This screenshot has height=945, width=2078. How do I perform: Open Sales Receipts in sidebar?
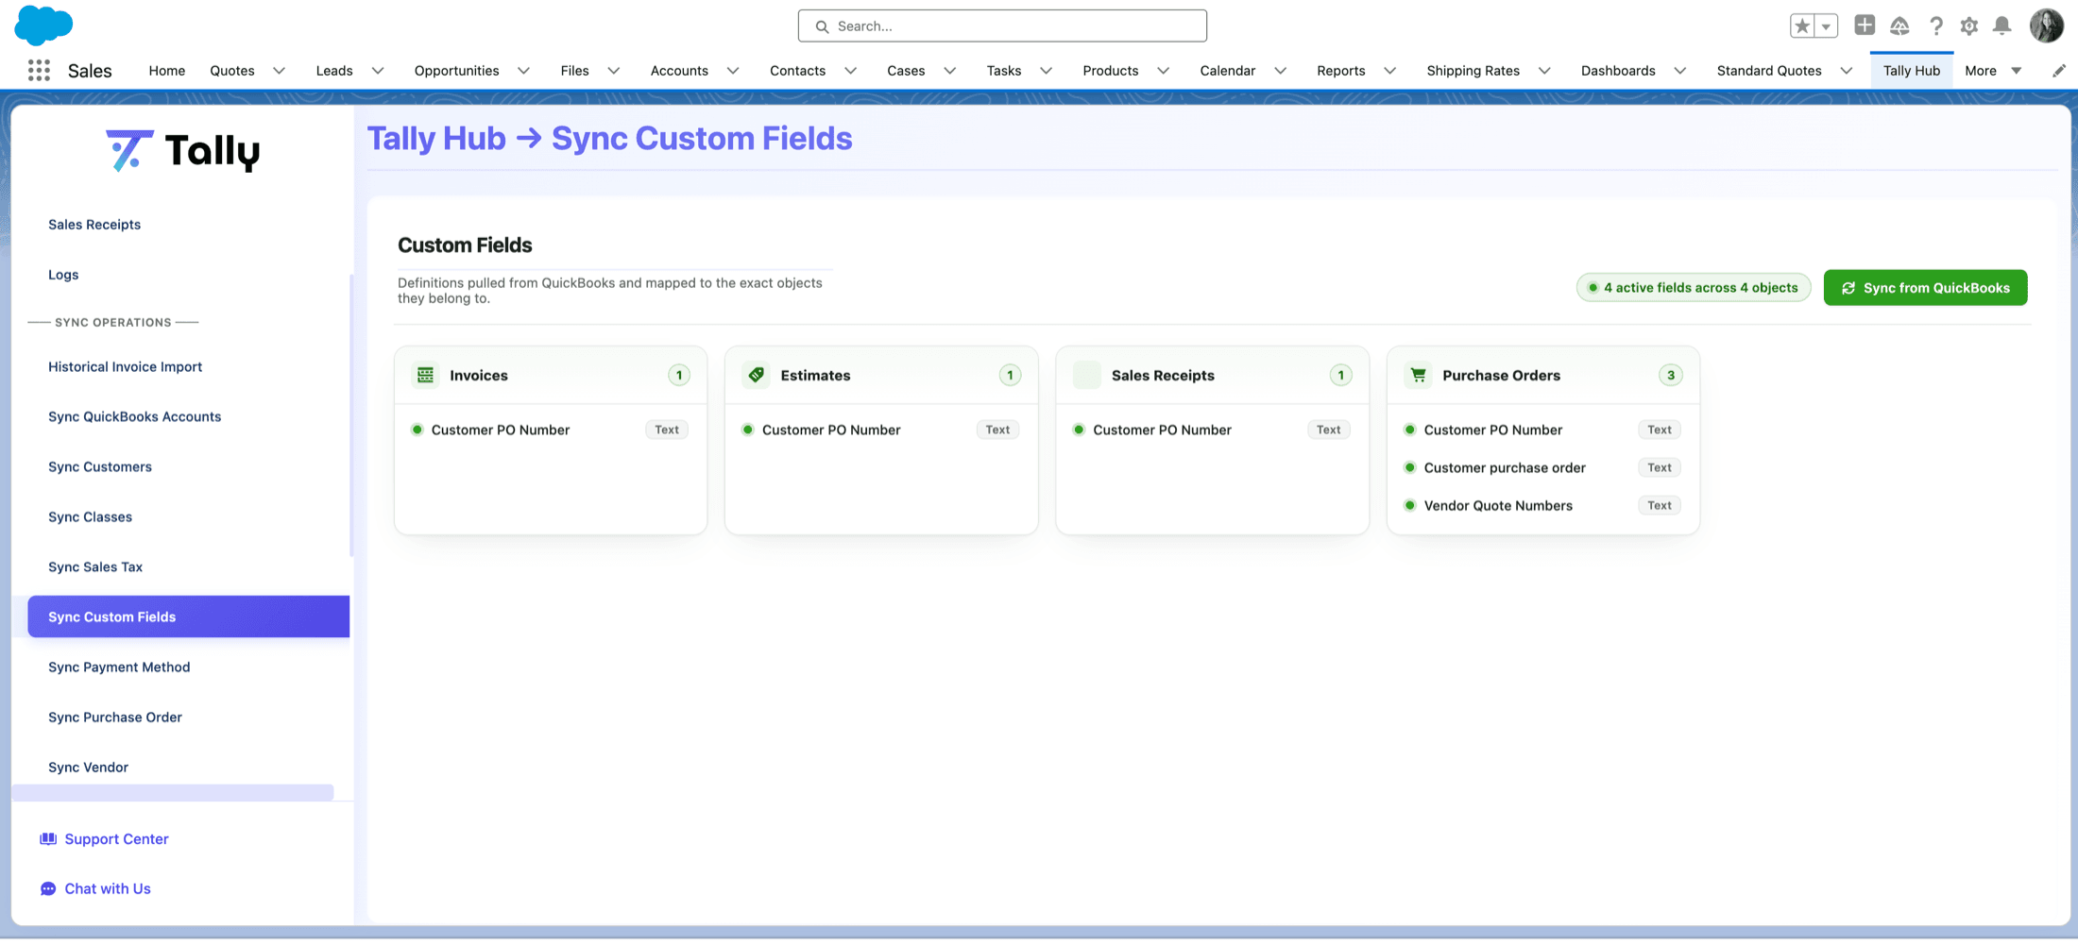click(94, 225)
